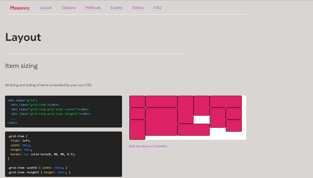Open the Layout navigation item
This screenshot has height=178, width=313.
click(45, 8)
